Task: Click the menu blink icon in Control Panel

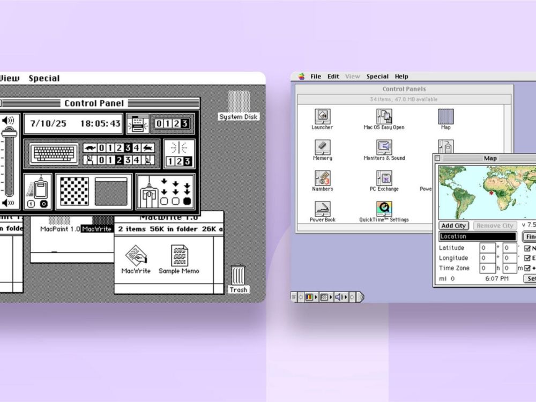Action: [138, 124]
